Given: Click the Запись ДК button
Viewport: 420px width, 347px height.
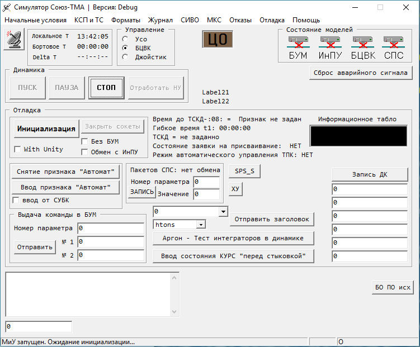Looking at the screenshot, I should click(x=370, y=174).
